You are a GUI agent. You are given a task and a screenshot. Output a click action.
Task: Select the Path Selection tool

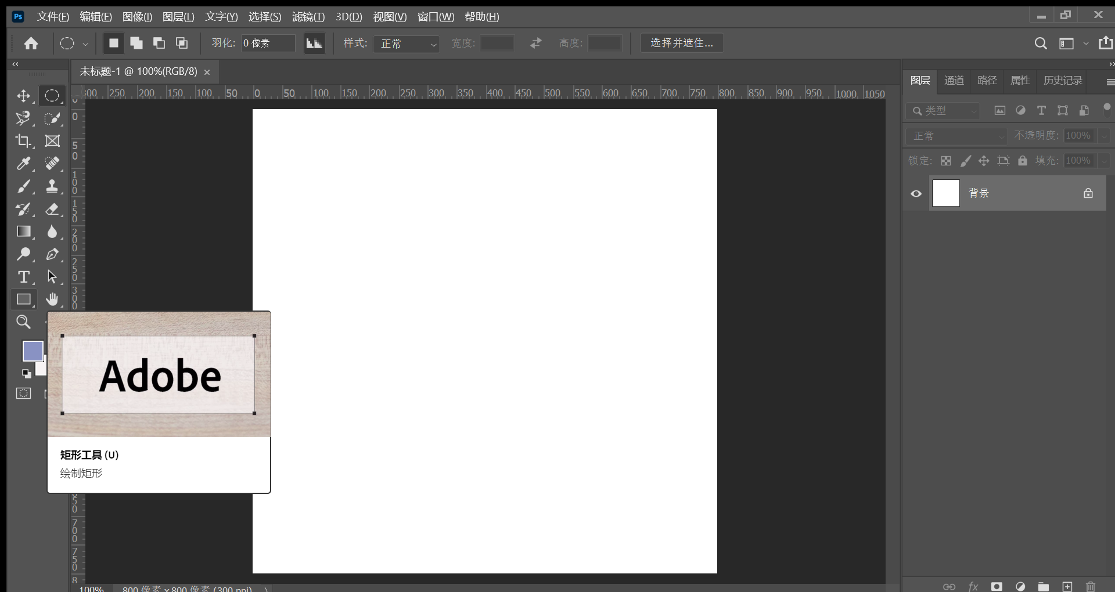(52, 277)
